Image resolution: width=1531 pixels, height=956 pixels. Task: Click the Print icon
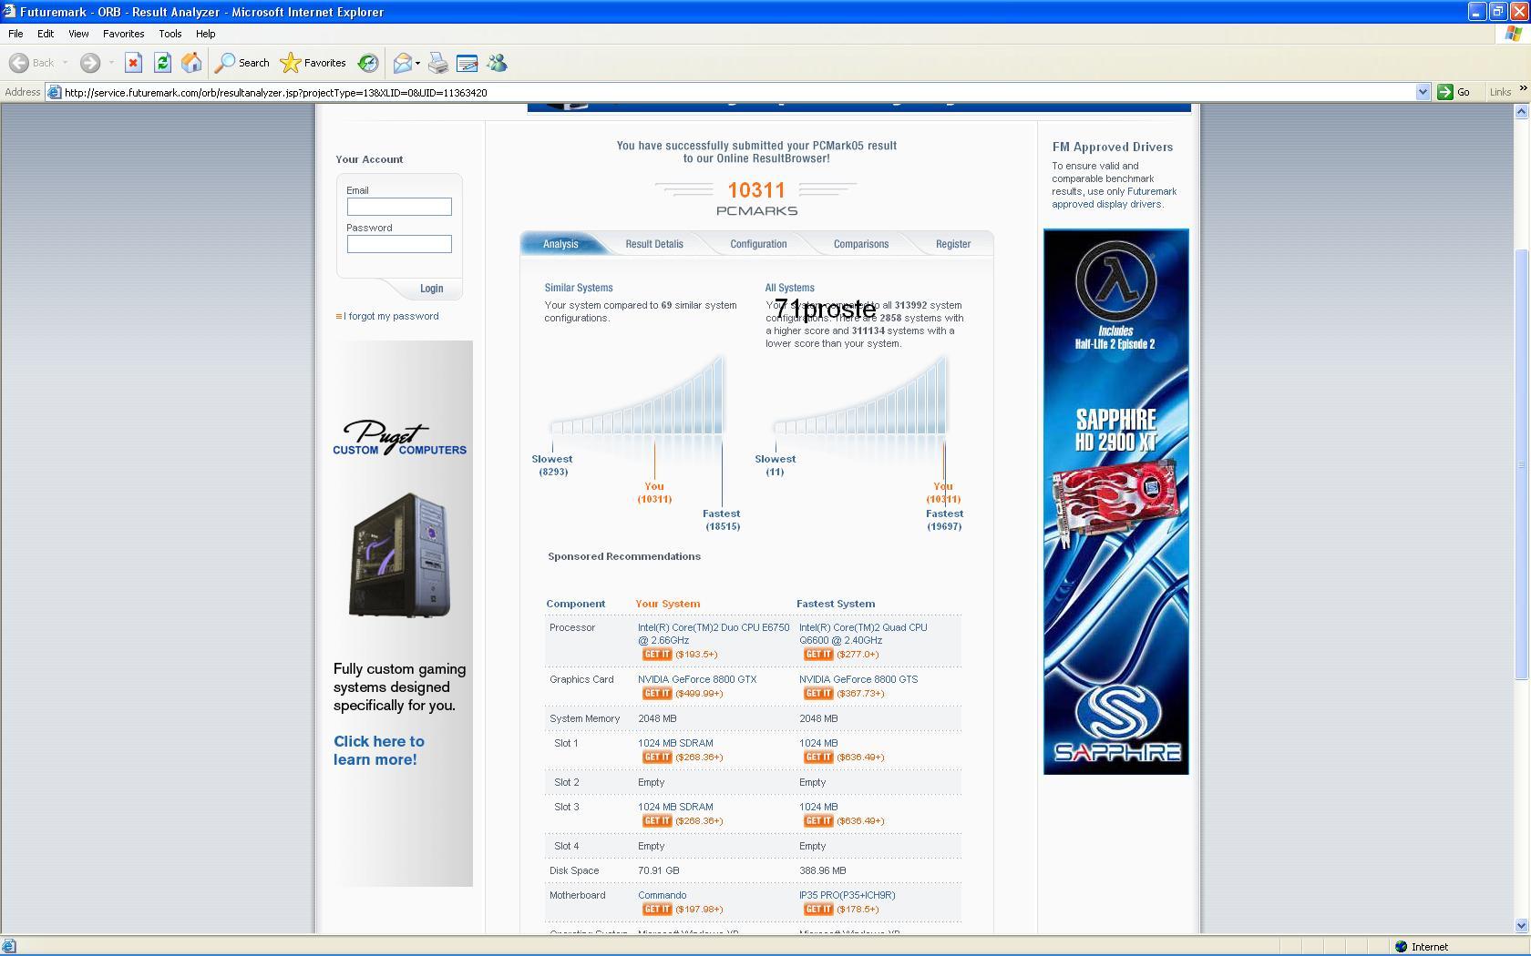click(438, 63)
